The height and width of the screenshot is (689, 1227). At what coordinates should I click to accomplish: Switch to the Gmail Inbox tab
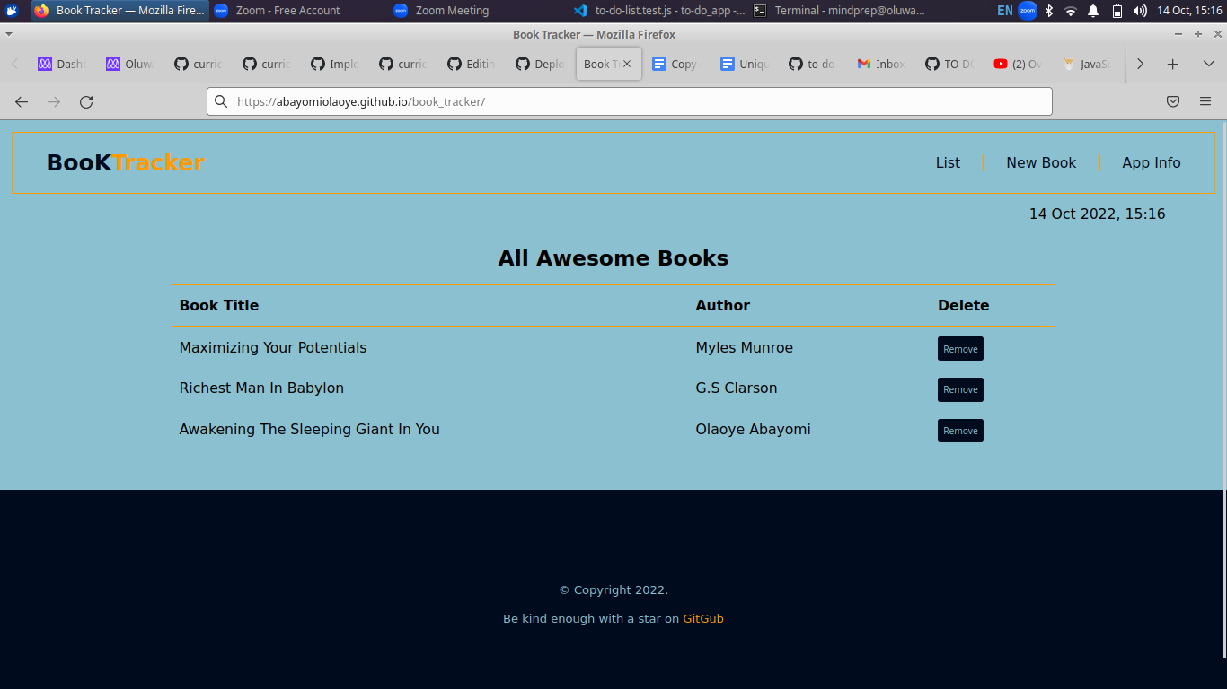point(879,64)
